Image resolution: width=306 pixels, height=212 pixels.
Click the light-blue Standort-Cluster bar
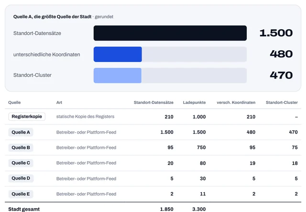pos(118,76)
